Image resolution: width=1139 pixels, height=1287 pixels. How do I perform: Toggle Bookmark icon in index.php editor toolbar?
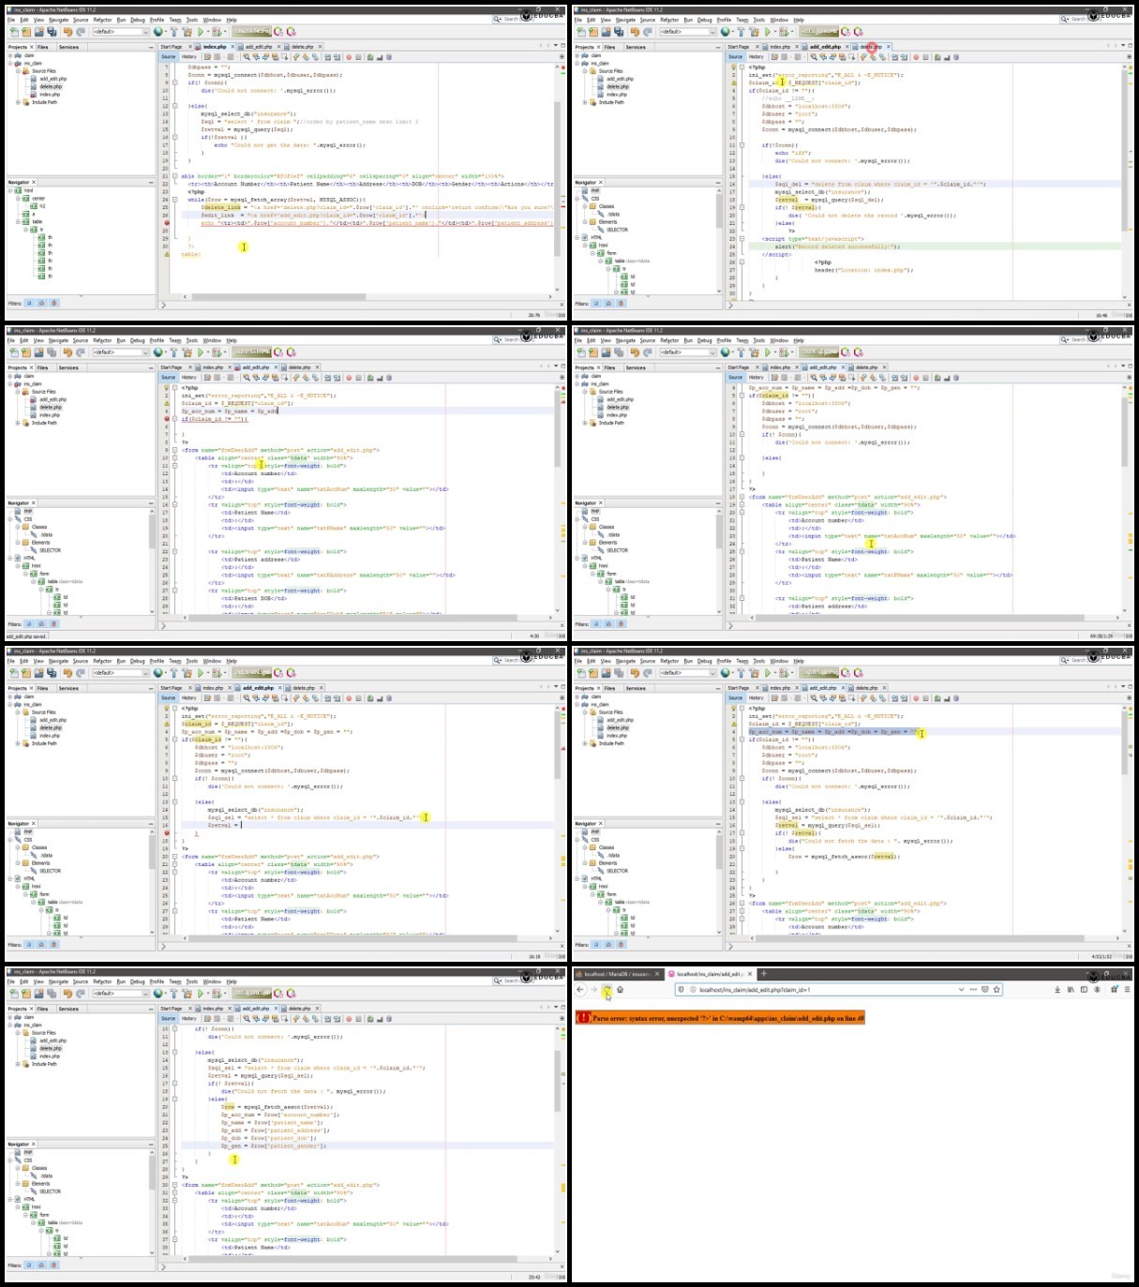tap(315, 56)
